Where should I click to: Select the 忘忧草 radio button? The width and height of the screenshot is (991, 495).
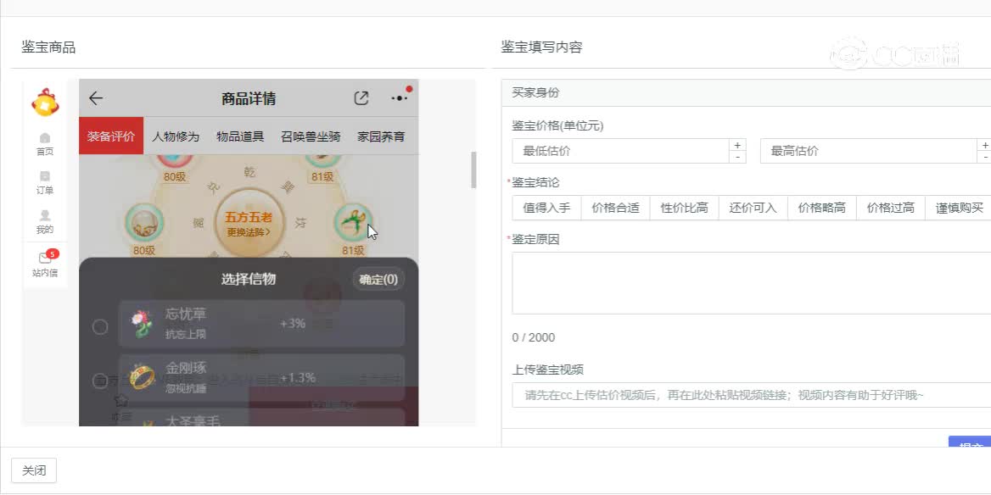100,327
